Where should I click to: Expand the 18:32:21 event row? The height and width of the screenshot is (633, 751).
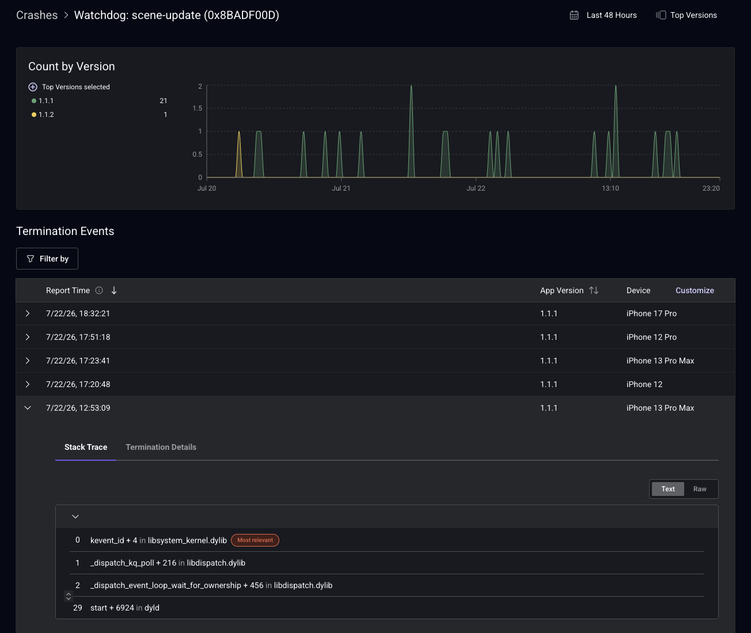28,313
